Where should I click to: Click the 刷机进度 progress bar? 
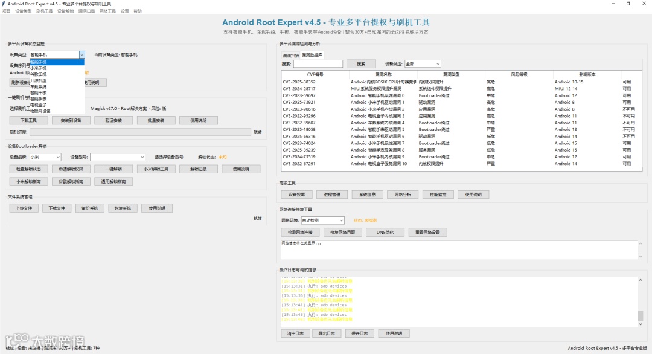click(140, 132)
